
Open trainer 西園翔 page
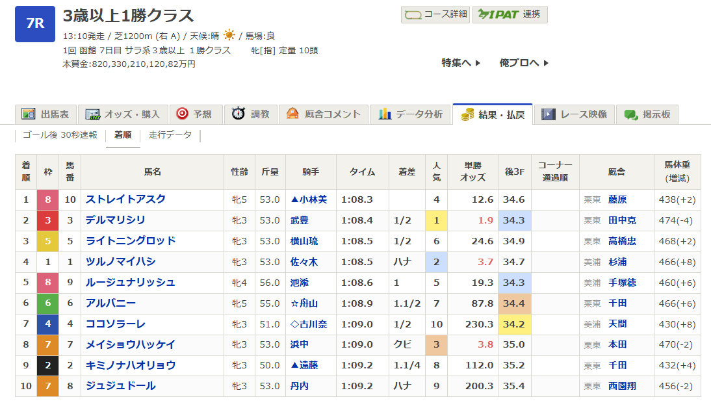[622, 386]
